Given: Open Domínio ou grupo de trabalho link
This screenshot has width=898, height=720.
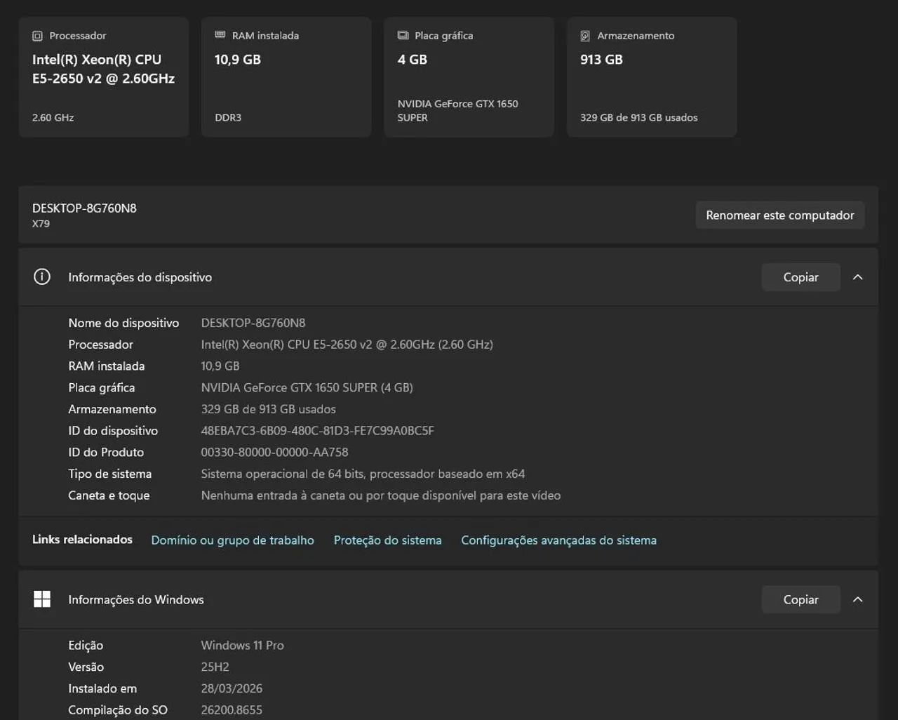Looking at the screenshot, I should click(233, 540).
